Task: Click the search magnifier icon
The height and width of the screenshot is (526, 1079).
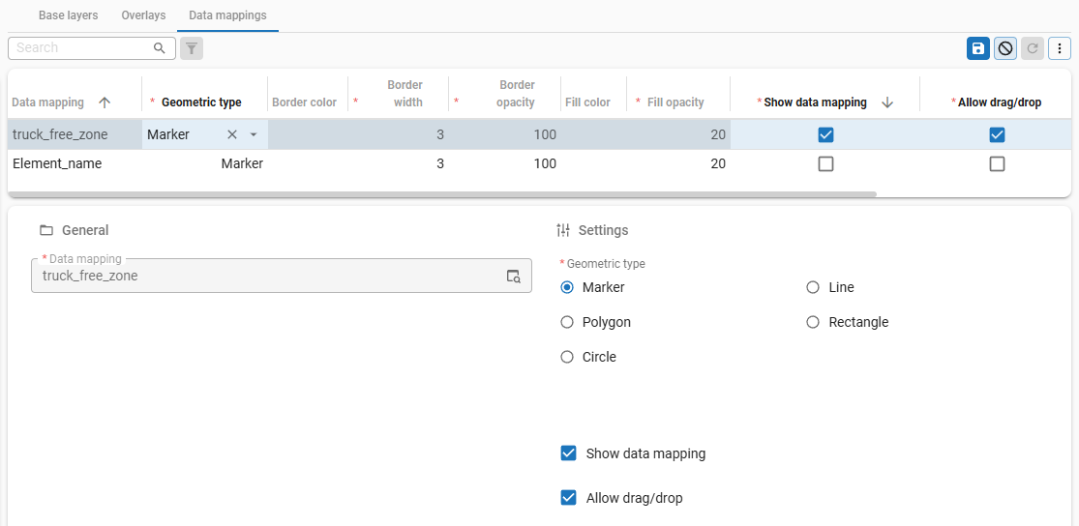Action: click(x=160, y=48)
